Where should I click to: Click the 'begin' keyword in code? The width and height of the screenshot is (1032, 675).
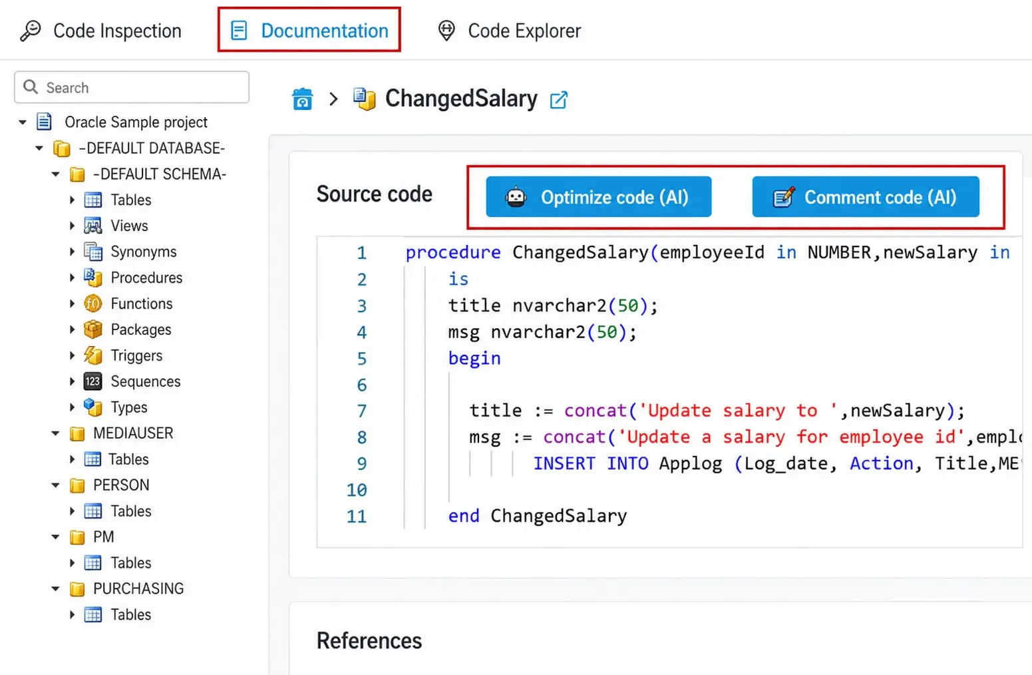(474, 358)
